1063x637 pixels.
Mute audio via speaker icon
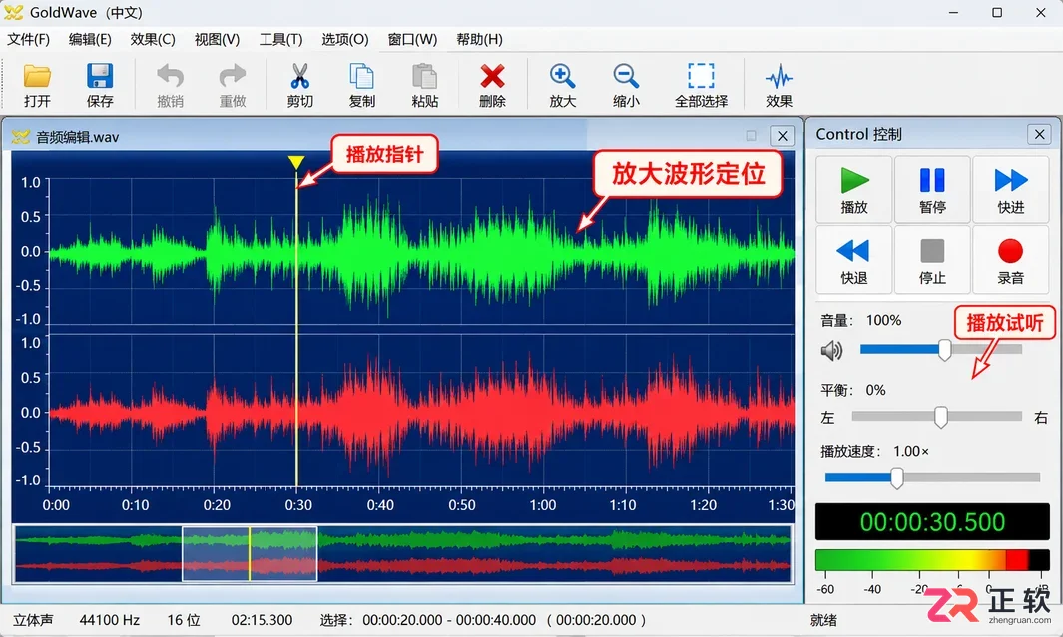[x=831, y=350]
